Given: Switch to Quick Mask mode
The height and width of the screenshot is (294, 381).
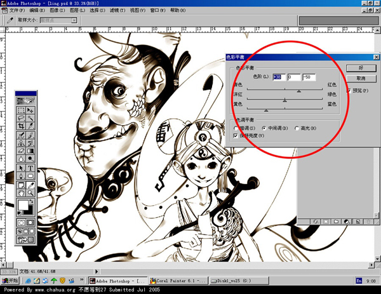Looking at the screenshot, I should pos(30,222).
